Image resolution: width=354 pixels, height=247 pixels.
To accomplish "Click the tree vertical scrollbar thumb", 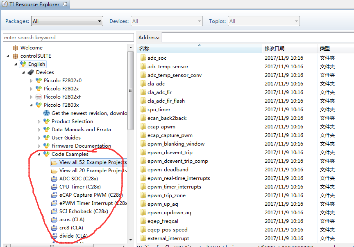I will tap(130, 91).
